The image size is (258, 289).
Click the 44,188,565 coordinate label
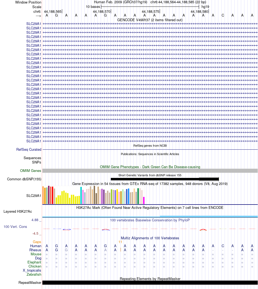(x=53, y=11)
